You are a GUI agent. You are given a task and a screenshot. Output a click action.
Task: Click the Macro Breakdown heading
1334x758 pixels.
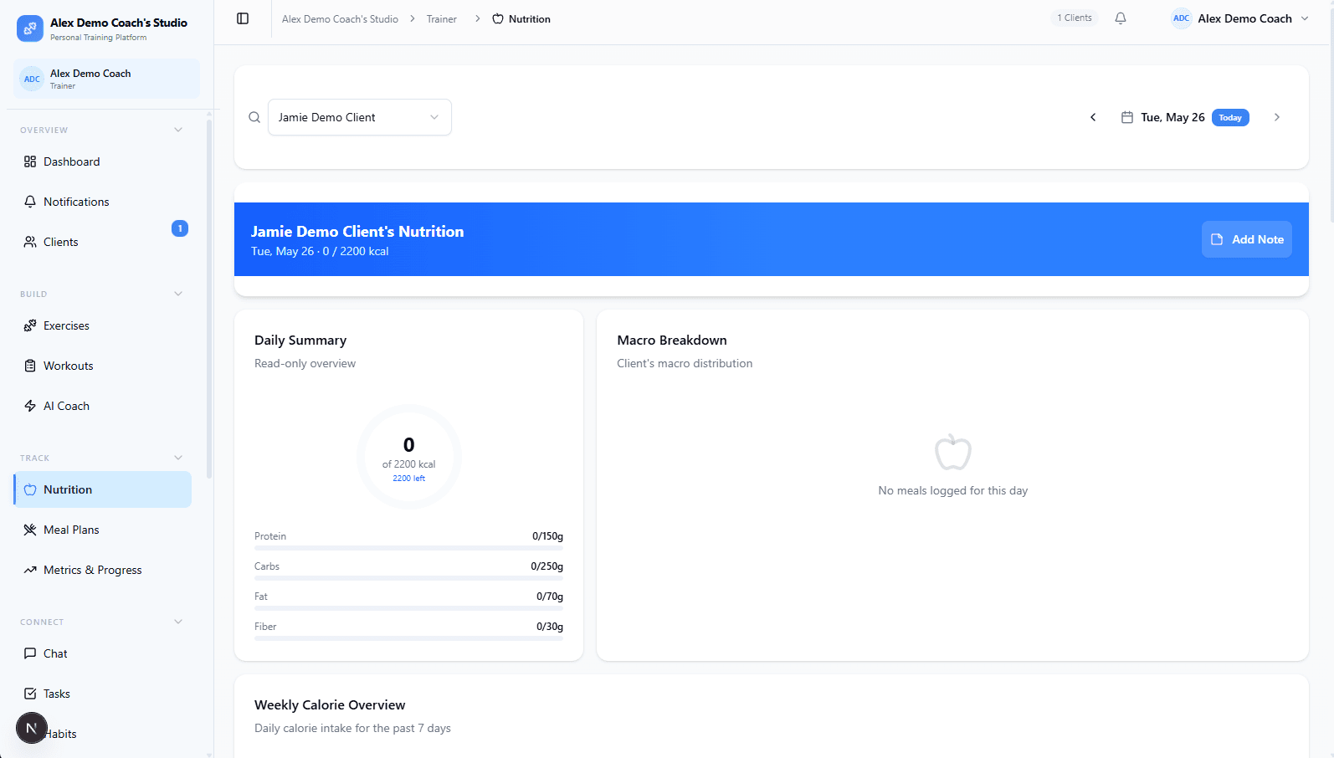pos(672,341)
